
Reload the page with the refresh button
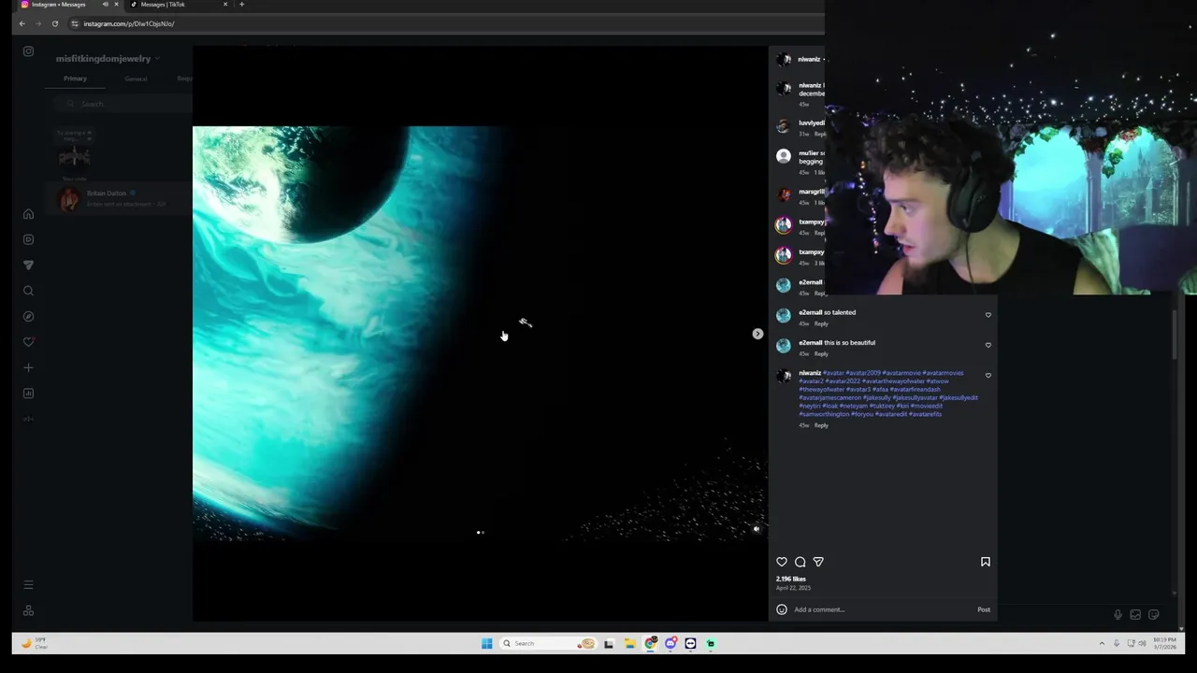tap(55, 23)
